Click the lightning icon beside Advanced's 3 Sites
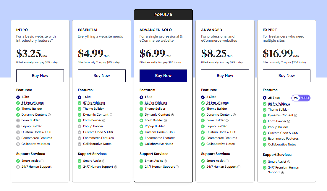327x191 pixels. coord(203,97)
